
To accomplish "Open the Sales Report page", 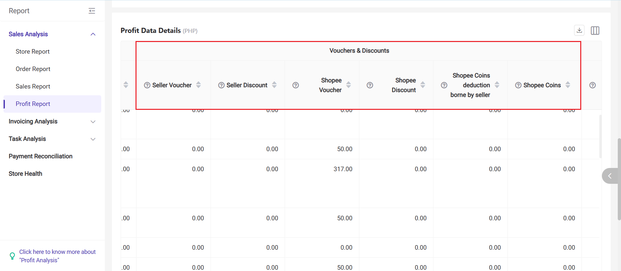I will point(33,87).
